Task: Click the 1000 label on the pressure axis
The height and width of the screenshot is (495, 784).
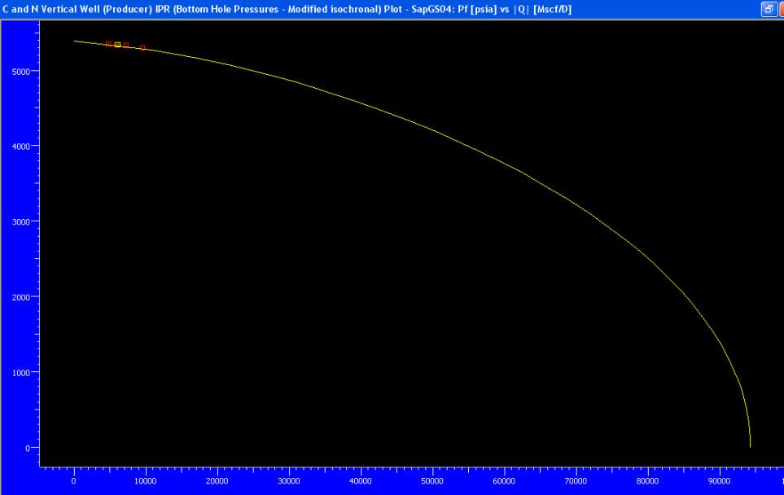Action: pyautogui.click(x=20, y=372)
